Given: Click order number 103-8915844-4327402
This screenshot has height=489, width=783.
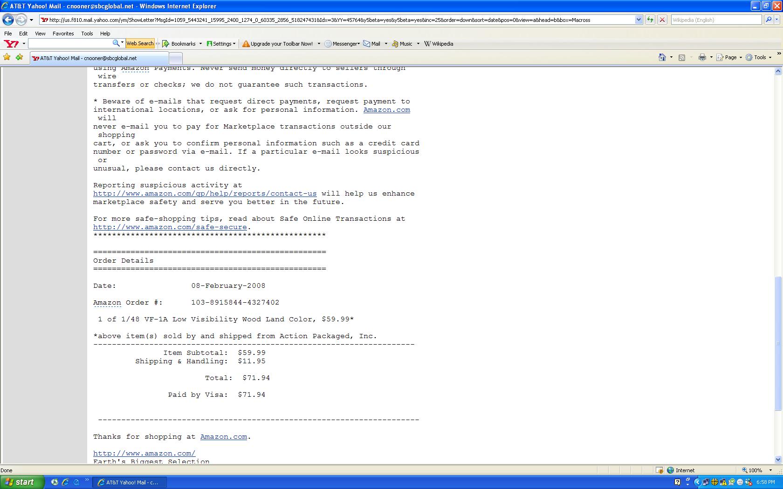Looking at the screenshot, I should coord(235,303).
